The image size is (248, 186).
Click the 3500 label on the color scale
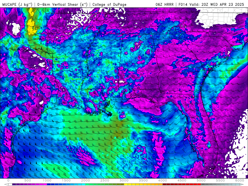[144, 180]
